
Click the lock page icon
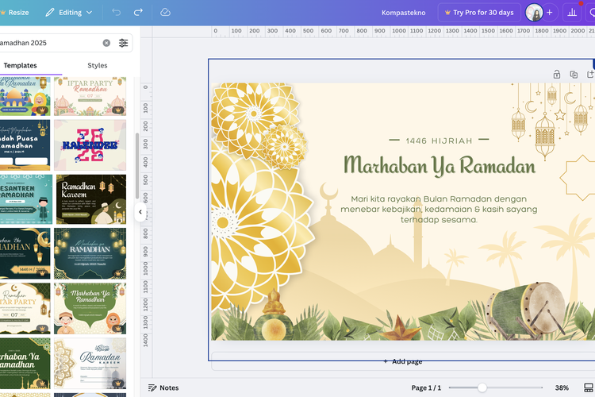pyautogui.click(x=557, y=75)
